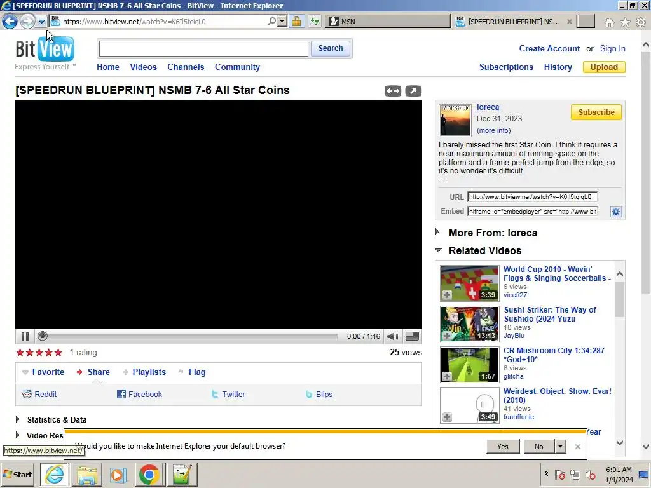
Task: Add Sushi Striker video to queue
Action: (x=447, y=335)
